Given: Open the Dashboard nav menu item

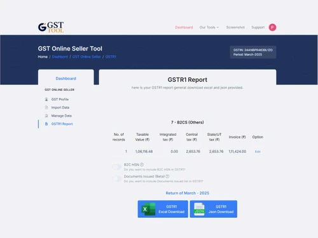Looking at the screenshot, I should (x=184, y=27).
